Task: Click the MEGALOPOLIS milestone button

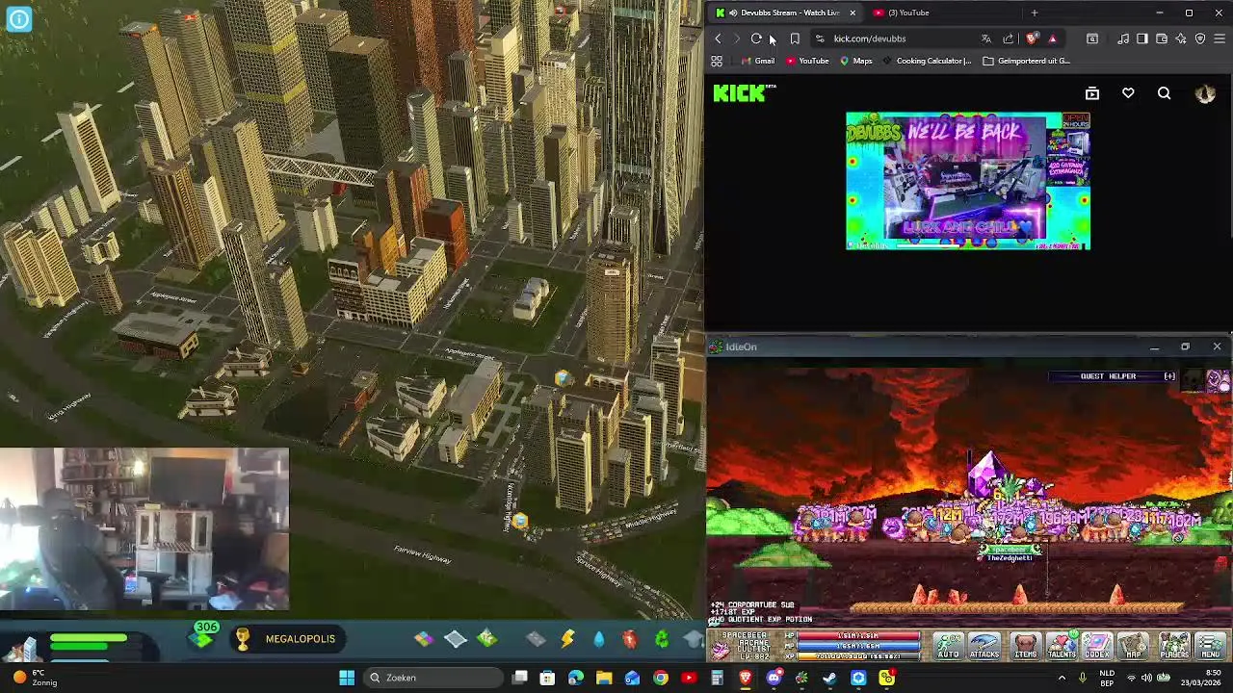Action: (286, 639)
